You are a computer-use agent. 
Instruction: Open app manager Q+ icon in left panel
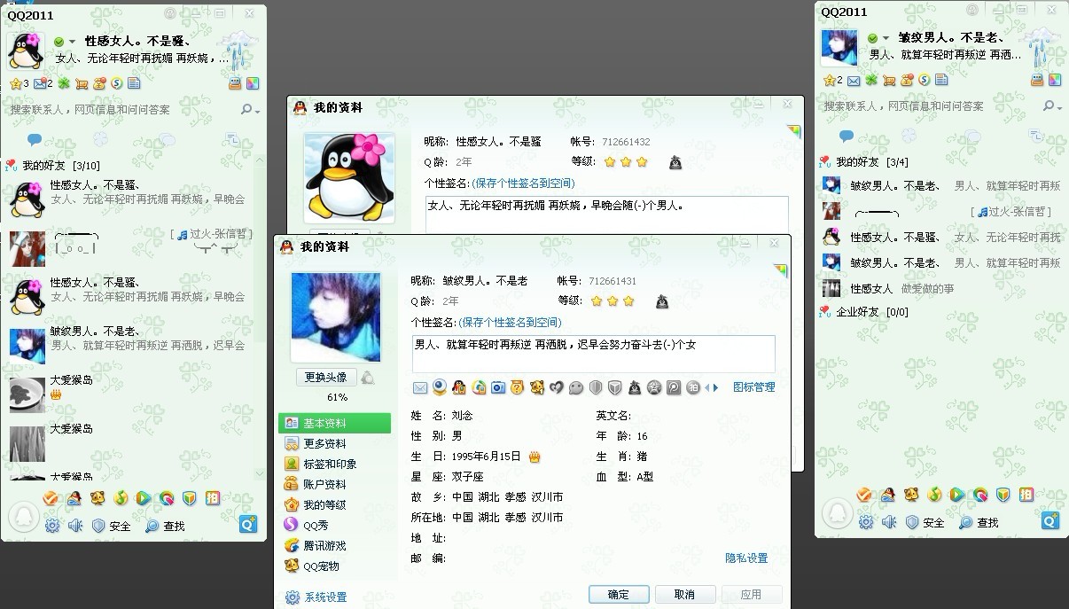click(248, 524)
